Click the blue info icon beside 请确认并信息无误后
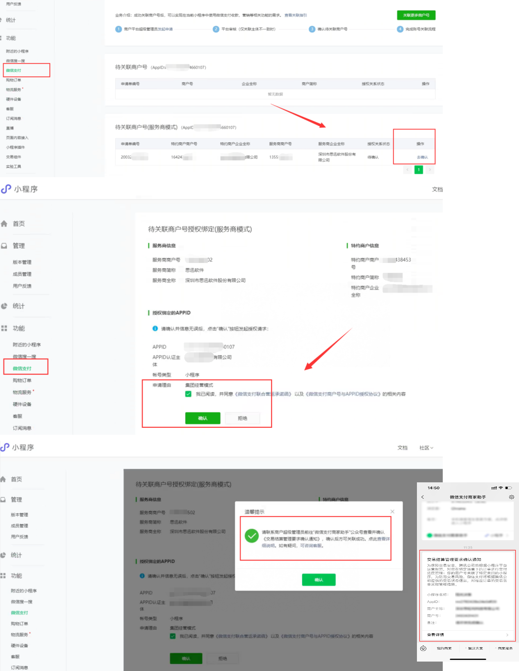Viewport: 519px width, 671px height. point(155,329)
